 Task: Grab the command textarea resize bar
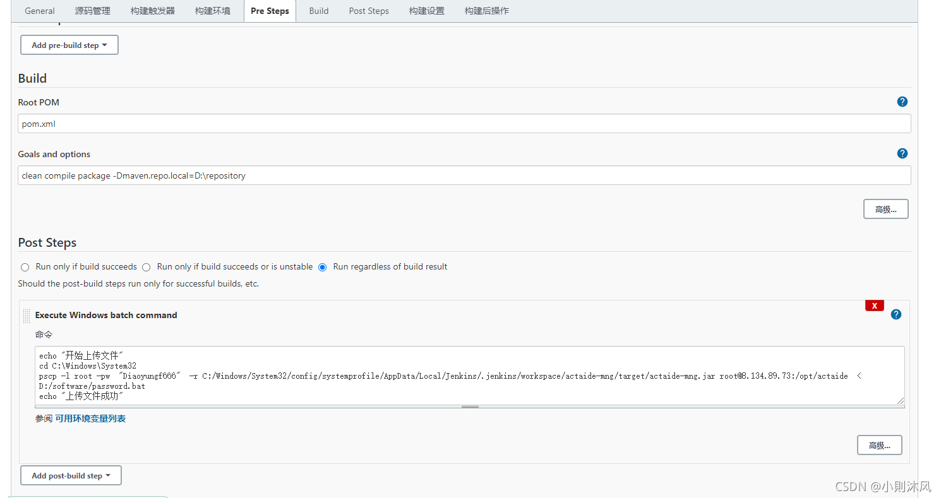pos(470,407)
